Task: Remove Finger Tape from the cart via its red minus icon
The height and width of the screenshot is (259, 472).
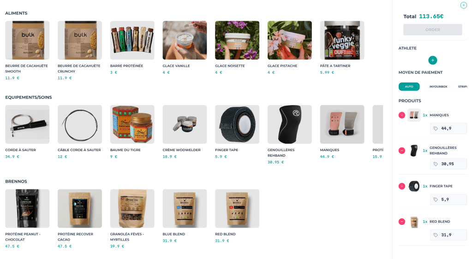Action: point(401,186)
